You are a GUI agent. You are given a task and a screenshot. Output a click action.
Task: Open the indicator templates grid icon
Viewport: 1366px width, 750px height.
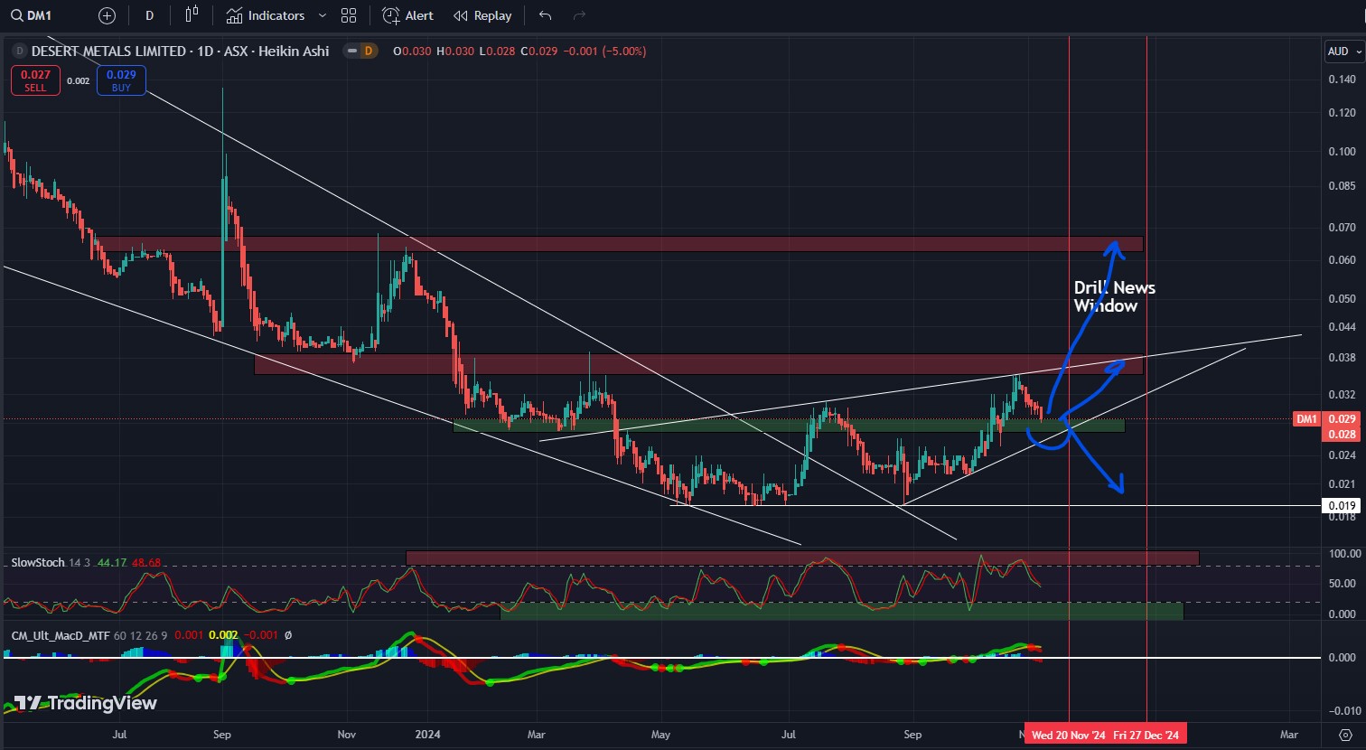(x=349, y=15)
